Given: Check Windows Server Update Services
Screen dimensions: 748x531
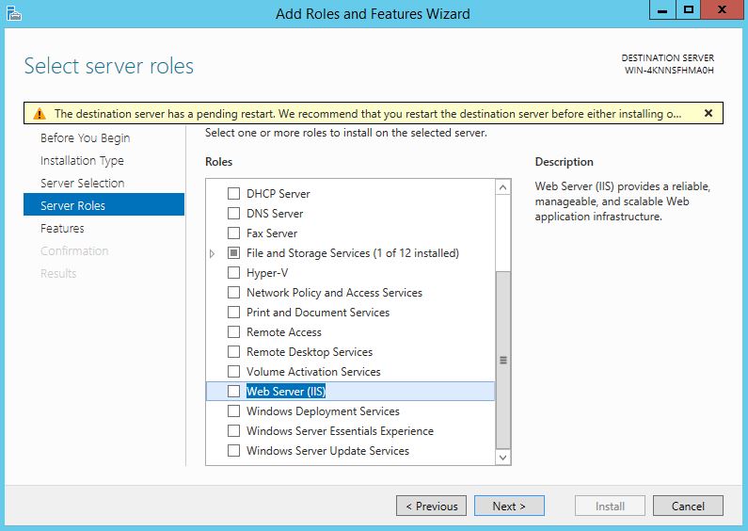Looking at the screenshot, I should [233, 450].
